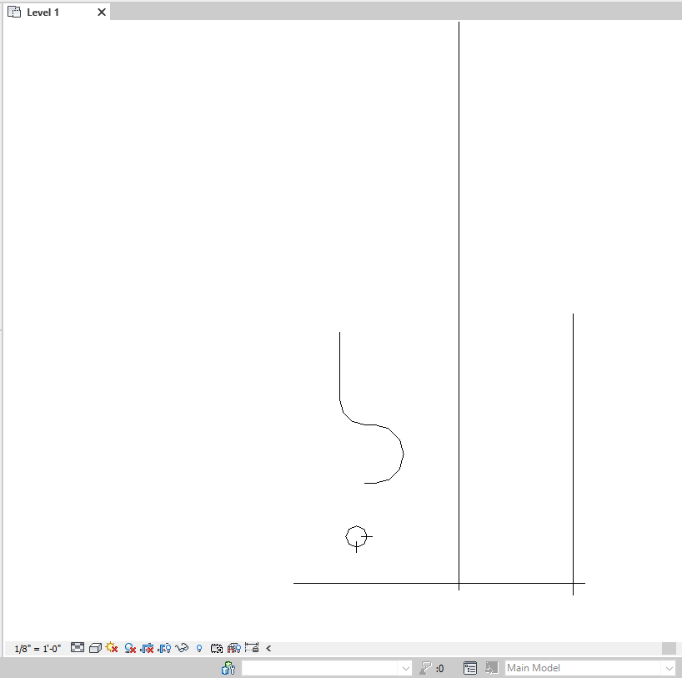
Task: Collapse the view control bar chevron
Action: (x=268, y=648)
